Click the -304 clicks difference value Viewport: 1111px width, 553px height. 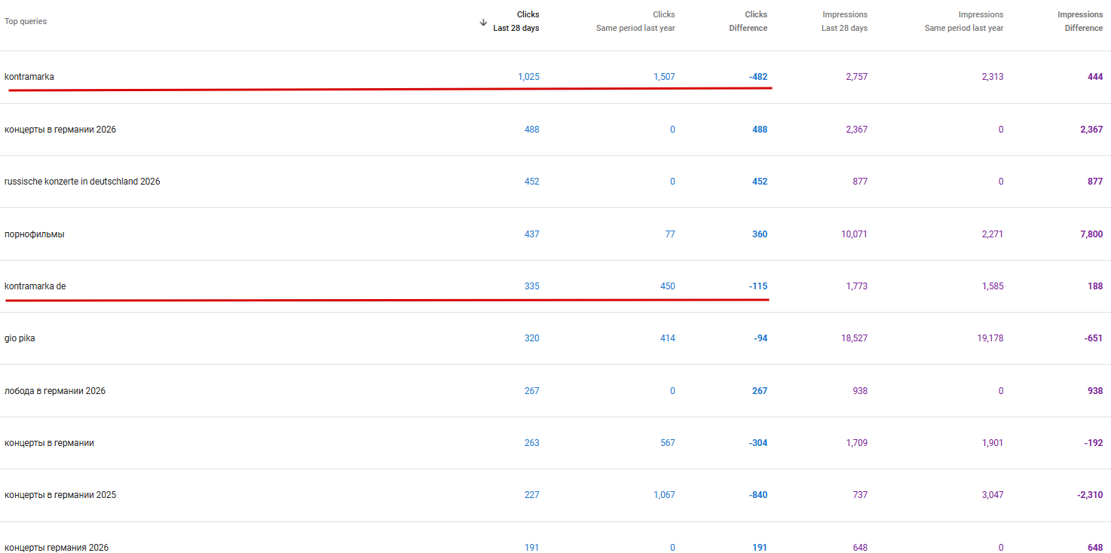(758, 443)
